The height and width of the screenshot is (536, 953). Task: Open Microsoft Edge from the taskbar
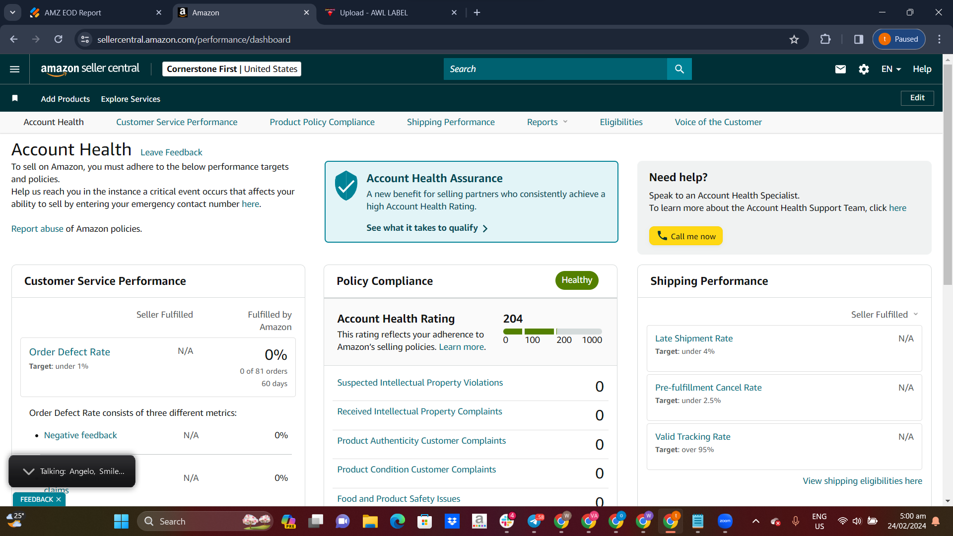[x=397, y=521]
